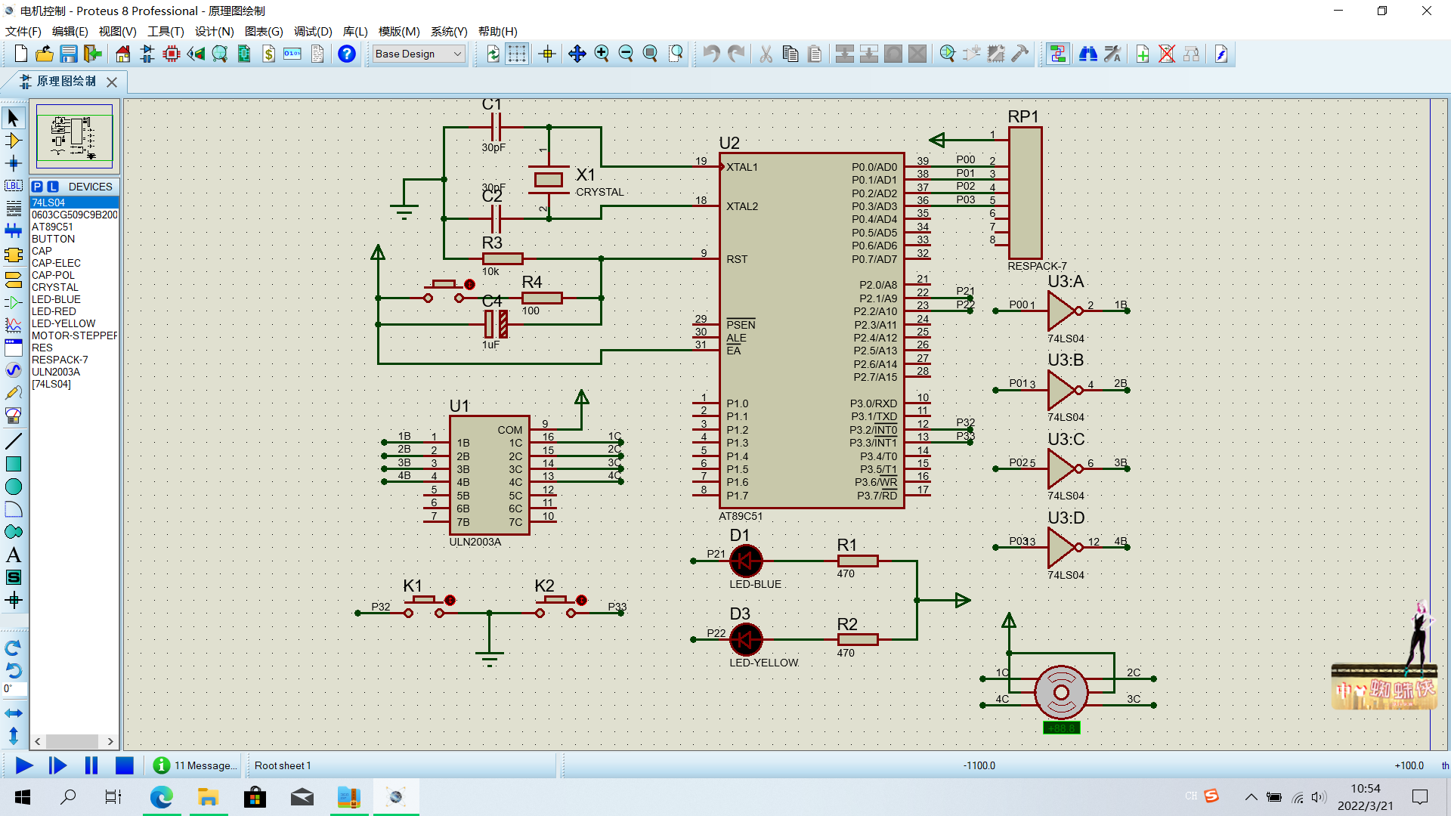Click the Redraw display refresh icon
Image resolution: width=1451 pixels, height=816 pixels.
point(493,54)
